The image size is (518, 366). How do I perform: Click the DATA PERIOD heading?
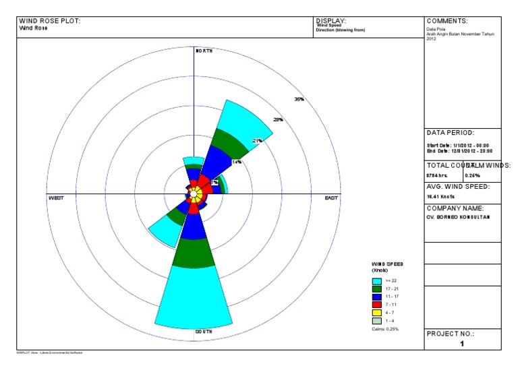pos(451,133)
